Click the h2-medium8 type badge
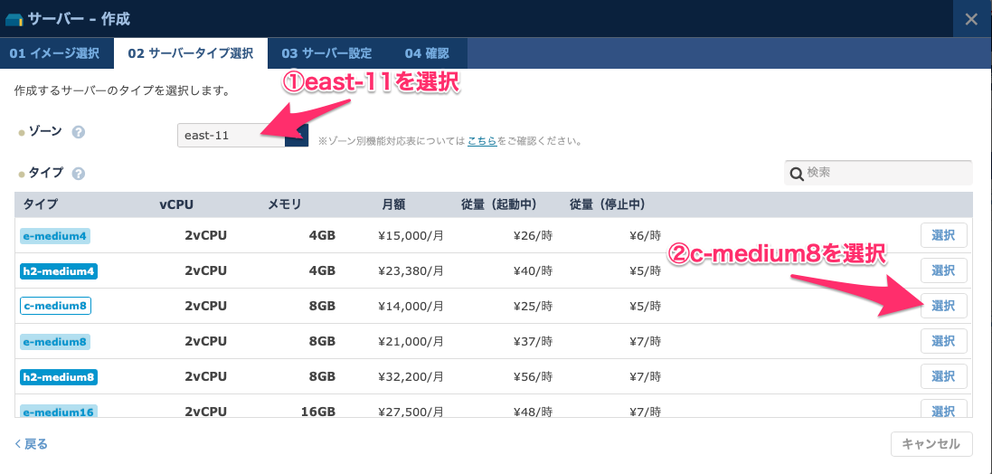This screenshot has height=474, width=992. pos(58,376)
